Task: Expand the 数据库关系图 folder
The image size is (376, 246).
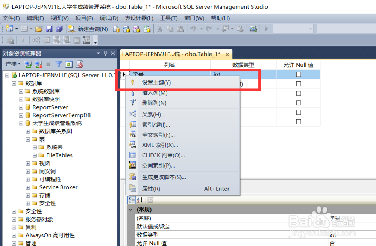Action: tap(28, 131)
